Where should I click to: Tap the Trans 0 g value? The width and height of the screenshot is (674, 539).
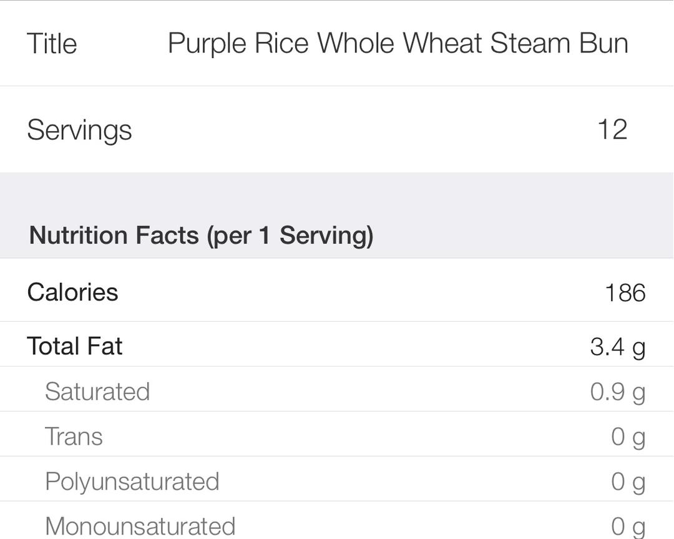point(628,437)
